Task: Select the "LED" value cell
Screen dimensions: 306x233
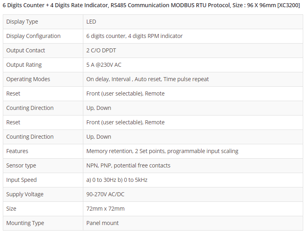Action: (91, 22)
